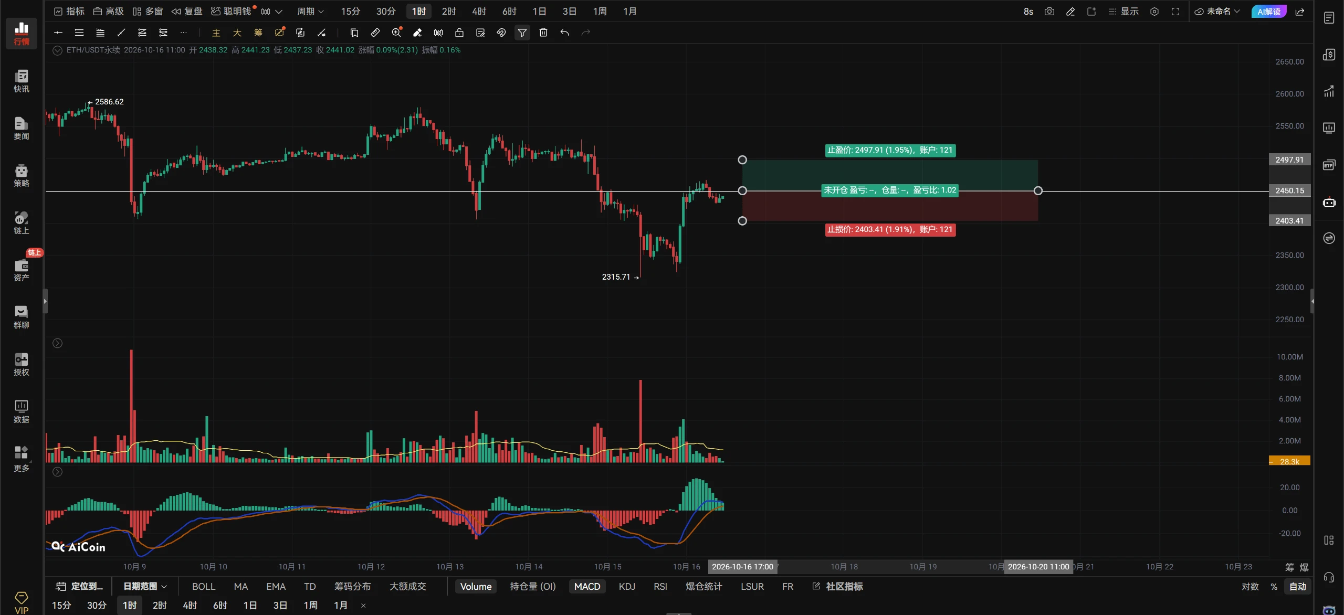The image size is (1344, 615).
Task: Click the share export icon top right
Action: point(1300,12)
